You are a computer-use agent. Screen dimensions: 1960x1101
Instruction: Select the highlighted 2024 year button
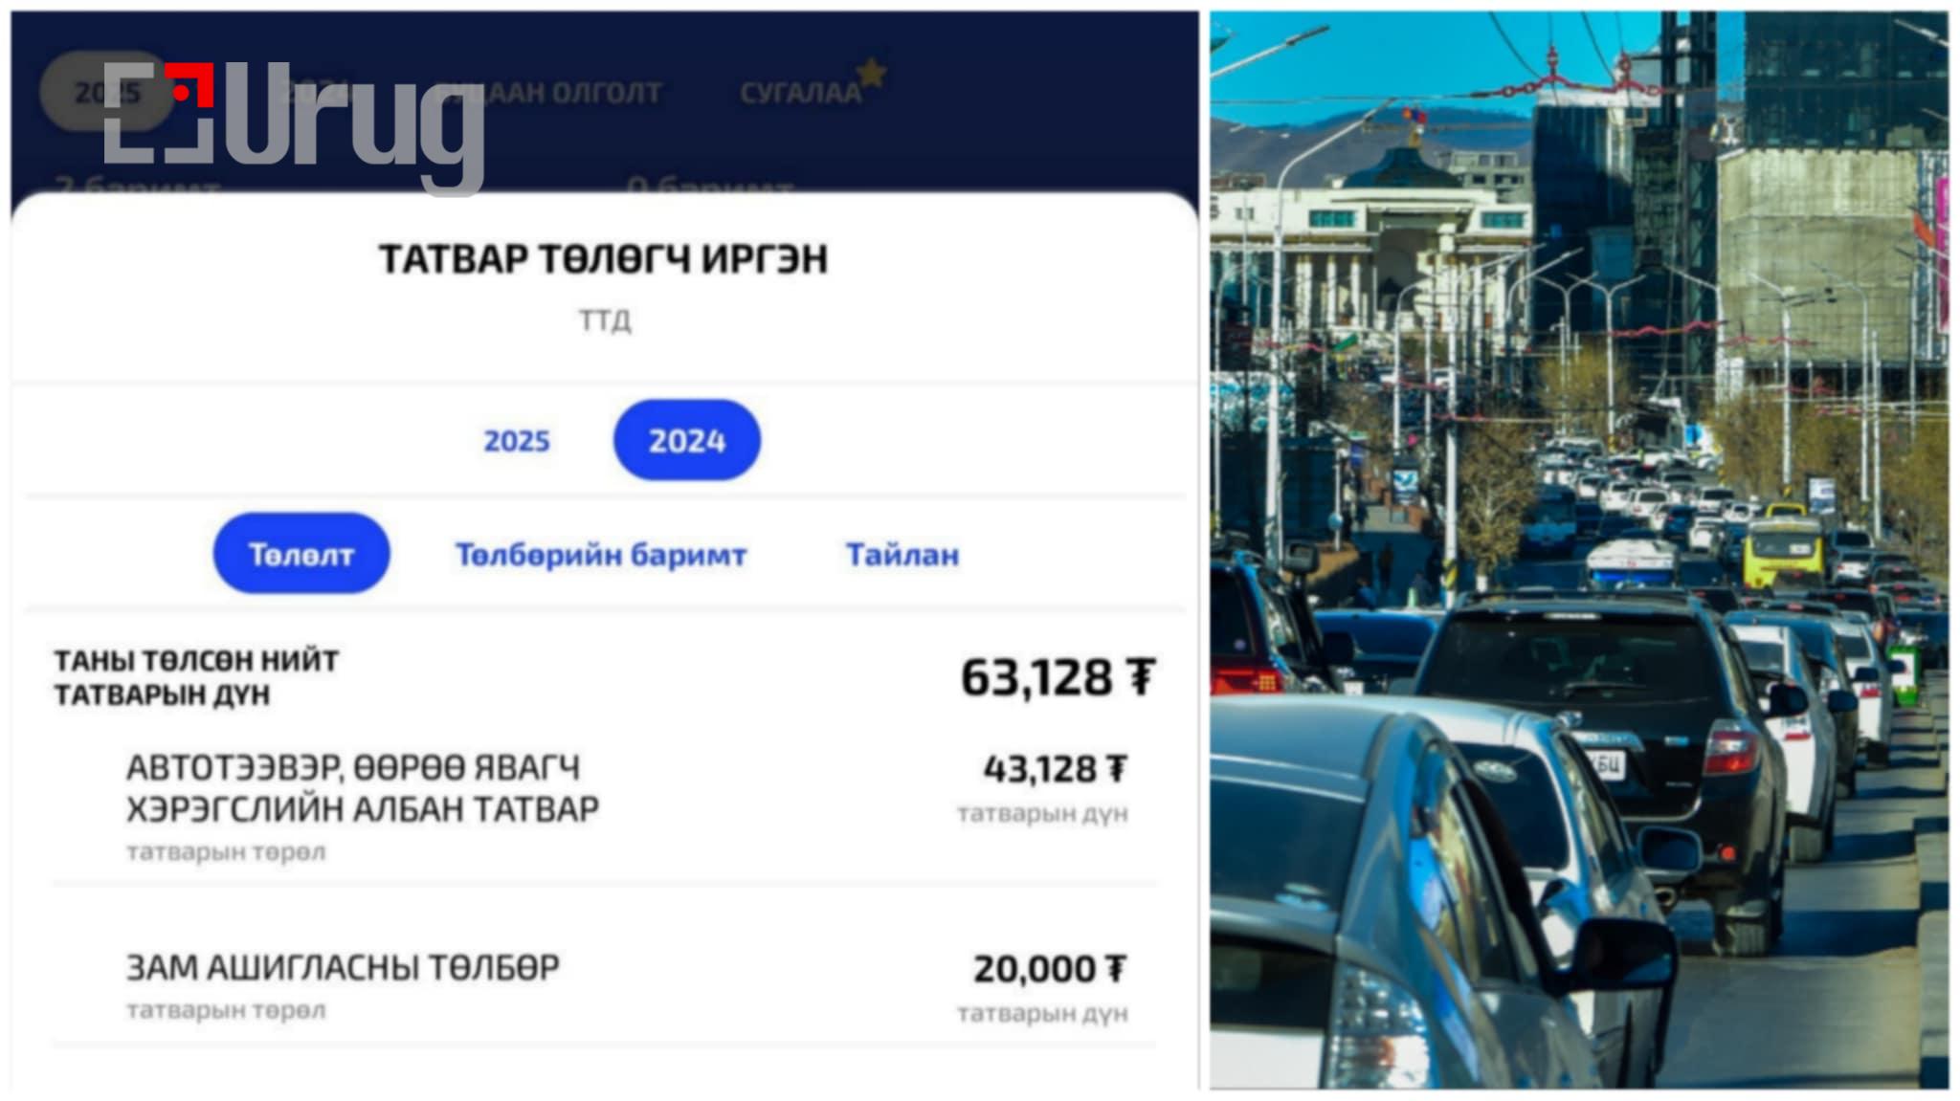click(x=687, y=440)
